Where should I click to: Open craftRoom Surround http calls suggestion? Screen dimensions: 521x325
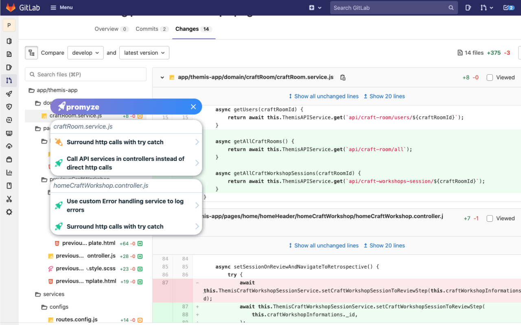[126, 142]
